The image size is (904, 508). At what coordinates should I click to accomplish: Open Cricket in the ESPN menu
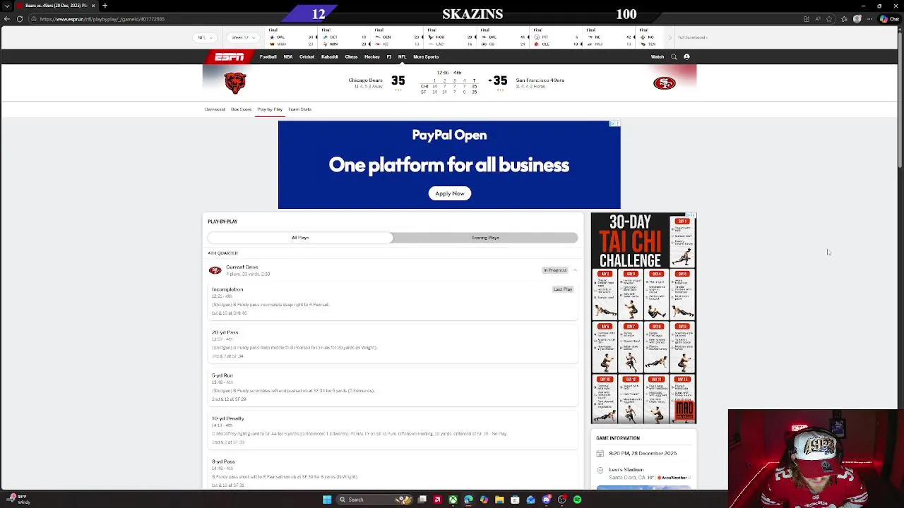[x=307, y=56]
